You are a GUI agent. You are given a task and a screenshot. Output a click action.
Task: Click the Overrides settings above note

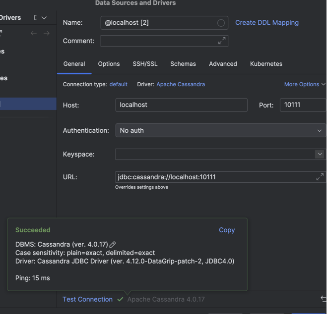[141, 187]
